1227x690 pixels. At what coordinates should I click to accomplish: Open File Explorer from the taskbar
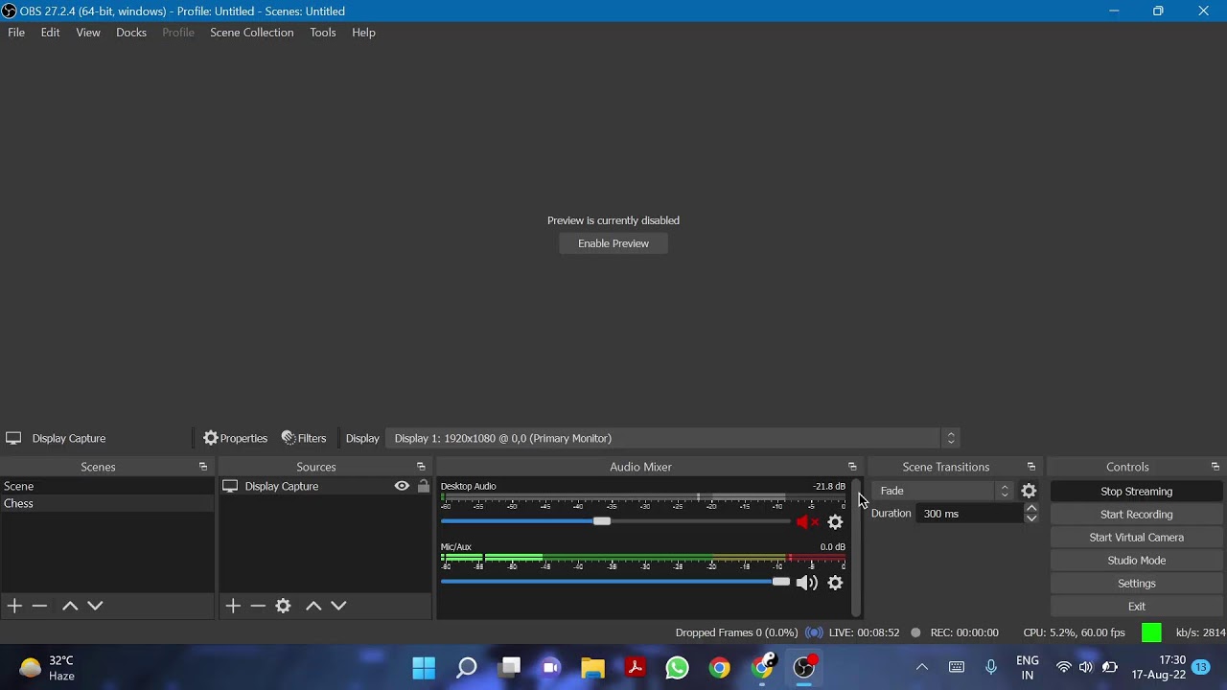[x=592, y=667]
